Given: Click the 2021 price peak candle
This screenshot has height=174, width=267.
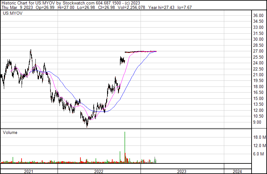Looking at the screenshot, I should point(31,50).
